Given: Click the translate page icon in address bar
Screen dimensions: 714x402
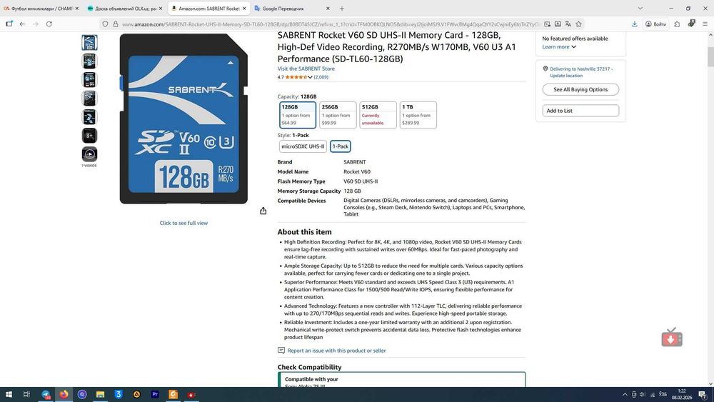Looking at the screenshot, I should 568,24.
